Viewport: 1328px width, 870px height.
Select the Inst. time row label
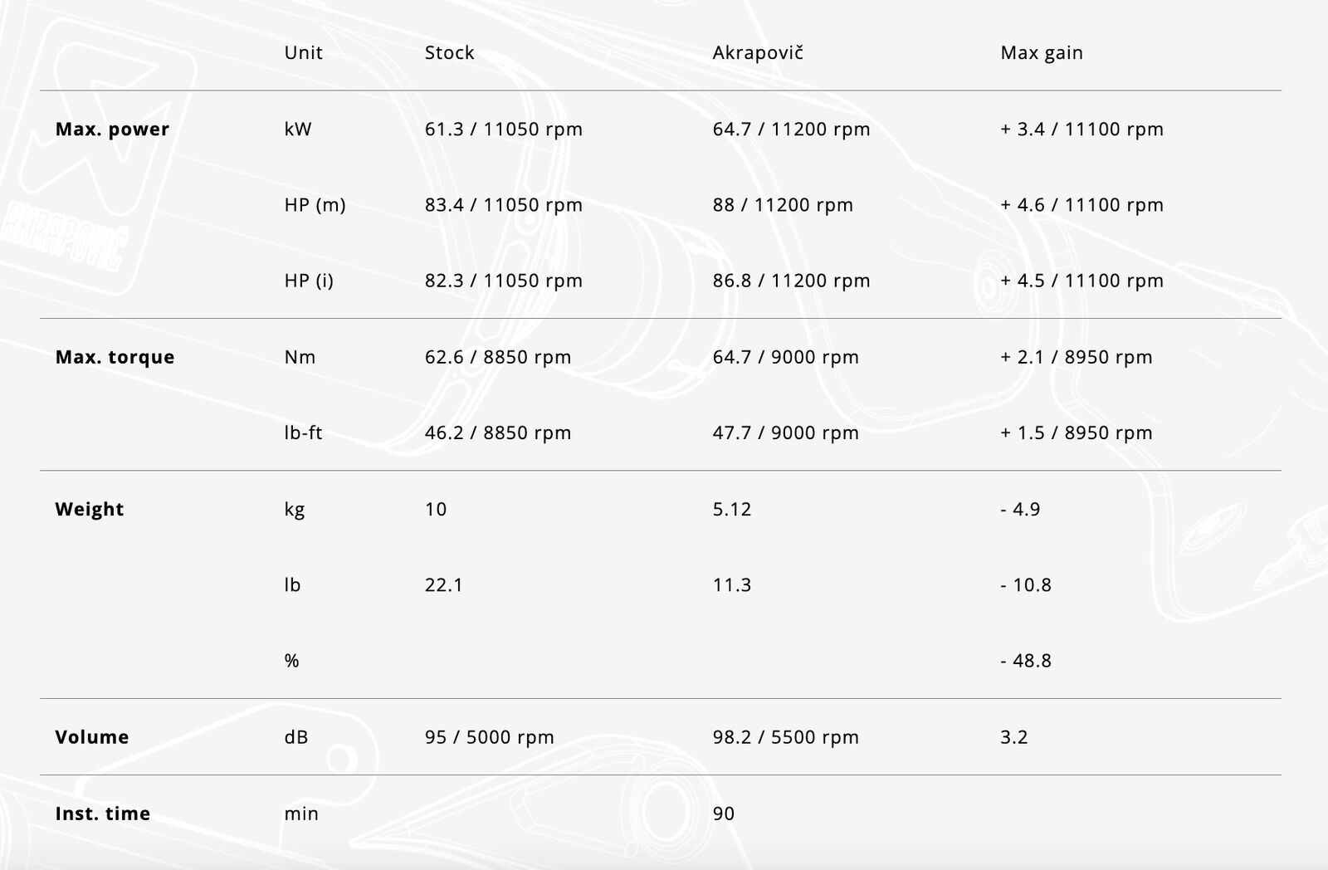pyautogui.click(x=102, y=814)
